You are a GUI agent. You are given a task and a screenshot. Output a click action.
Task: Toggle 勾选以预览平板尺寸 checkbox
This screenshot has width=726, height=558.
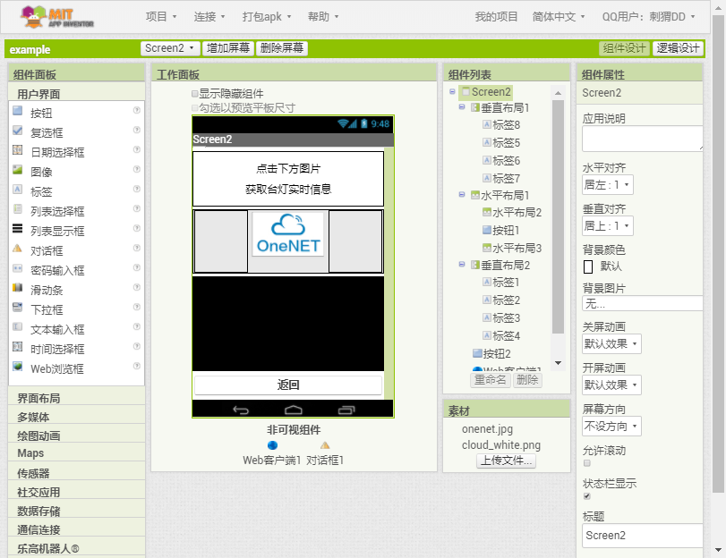click(195, 108)
